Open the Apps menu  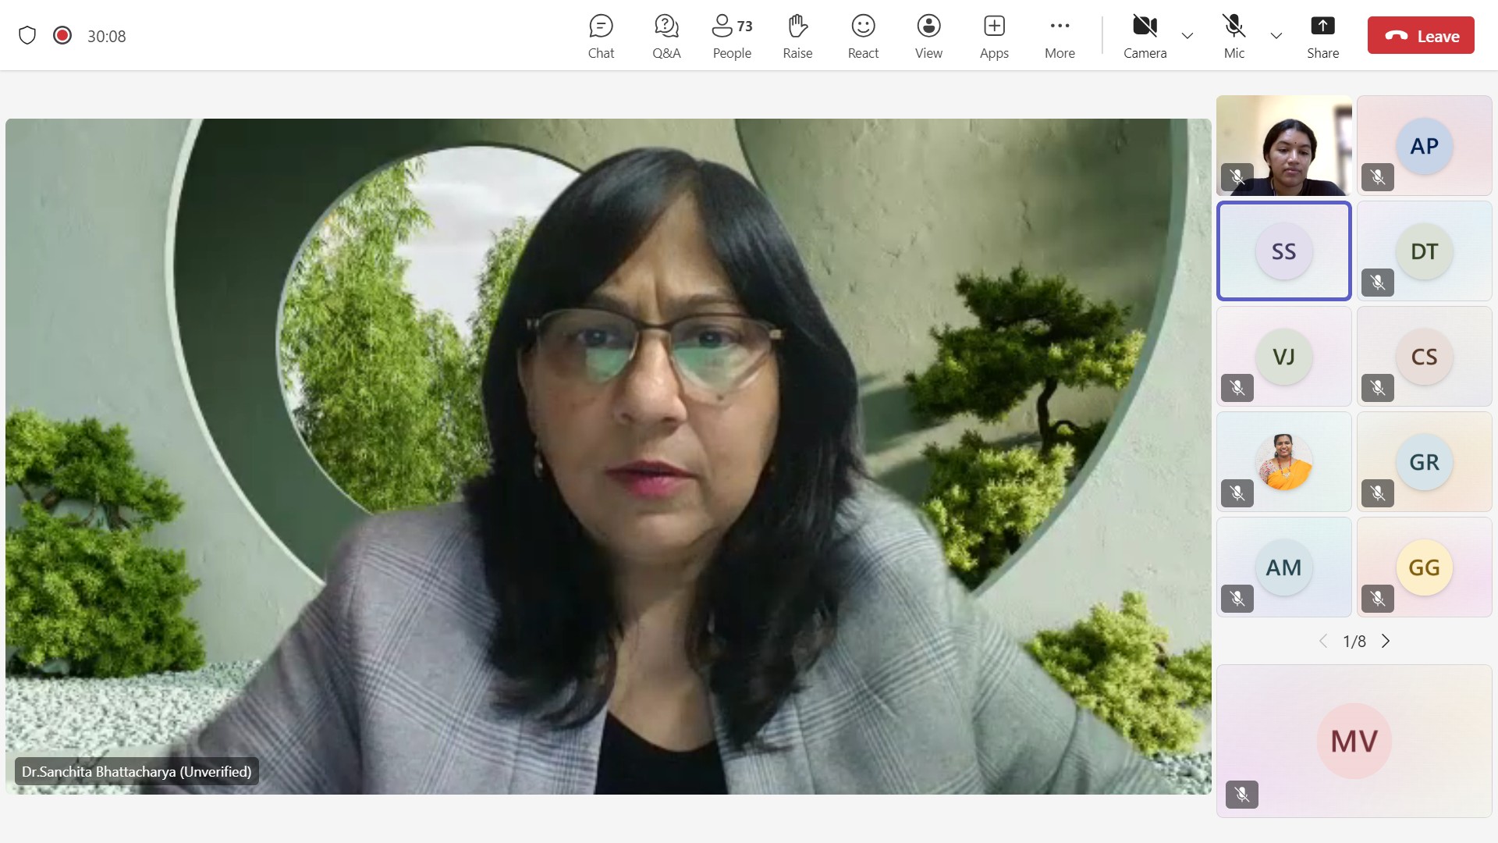[x=994, y=36]
